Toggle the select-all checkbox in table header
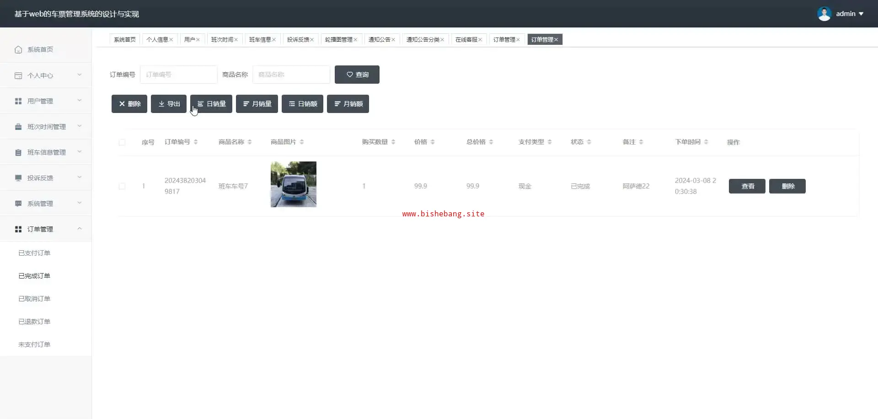Viewport: 878px width, 419px height. pyautogui.click(x=122, y=142)
